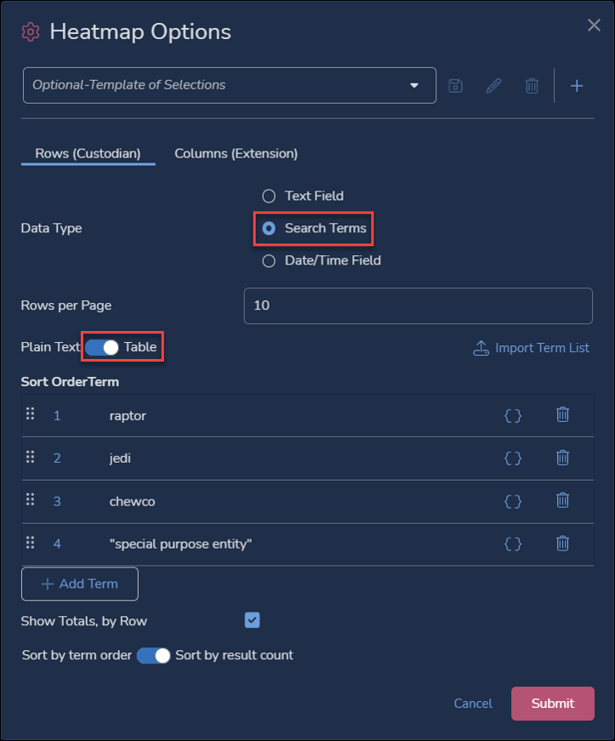615x741 pixels.
Task: Click braces icon for "special purpose entity"
Action: [513, 544]
